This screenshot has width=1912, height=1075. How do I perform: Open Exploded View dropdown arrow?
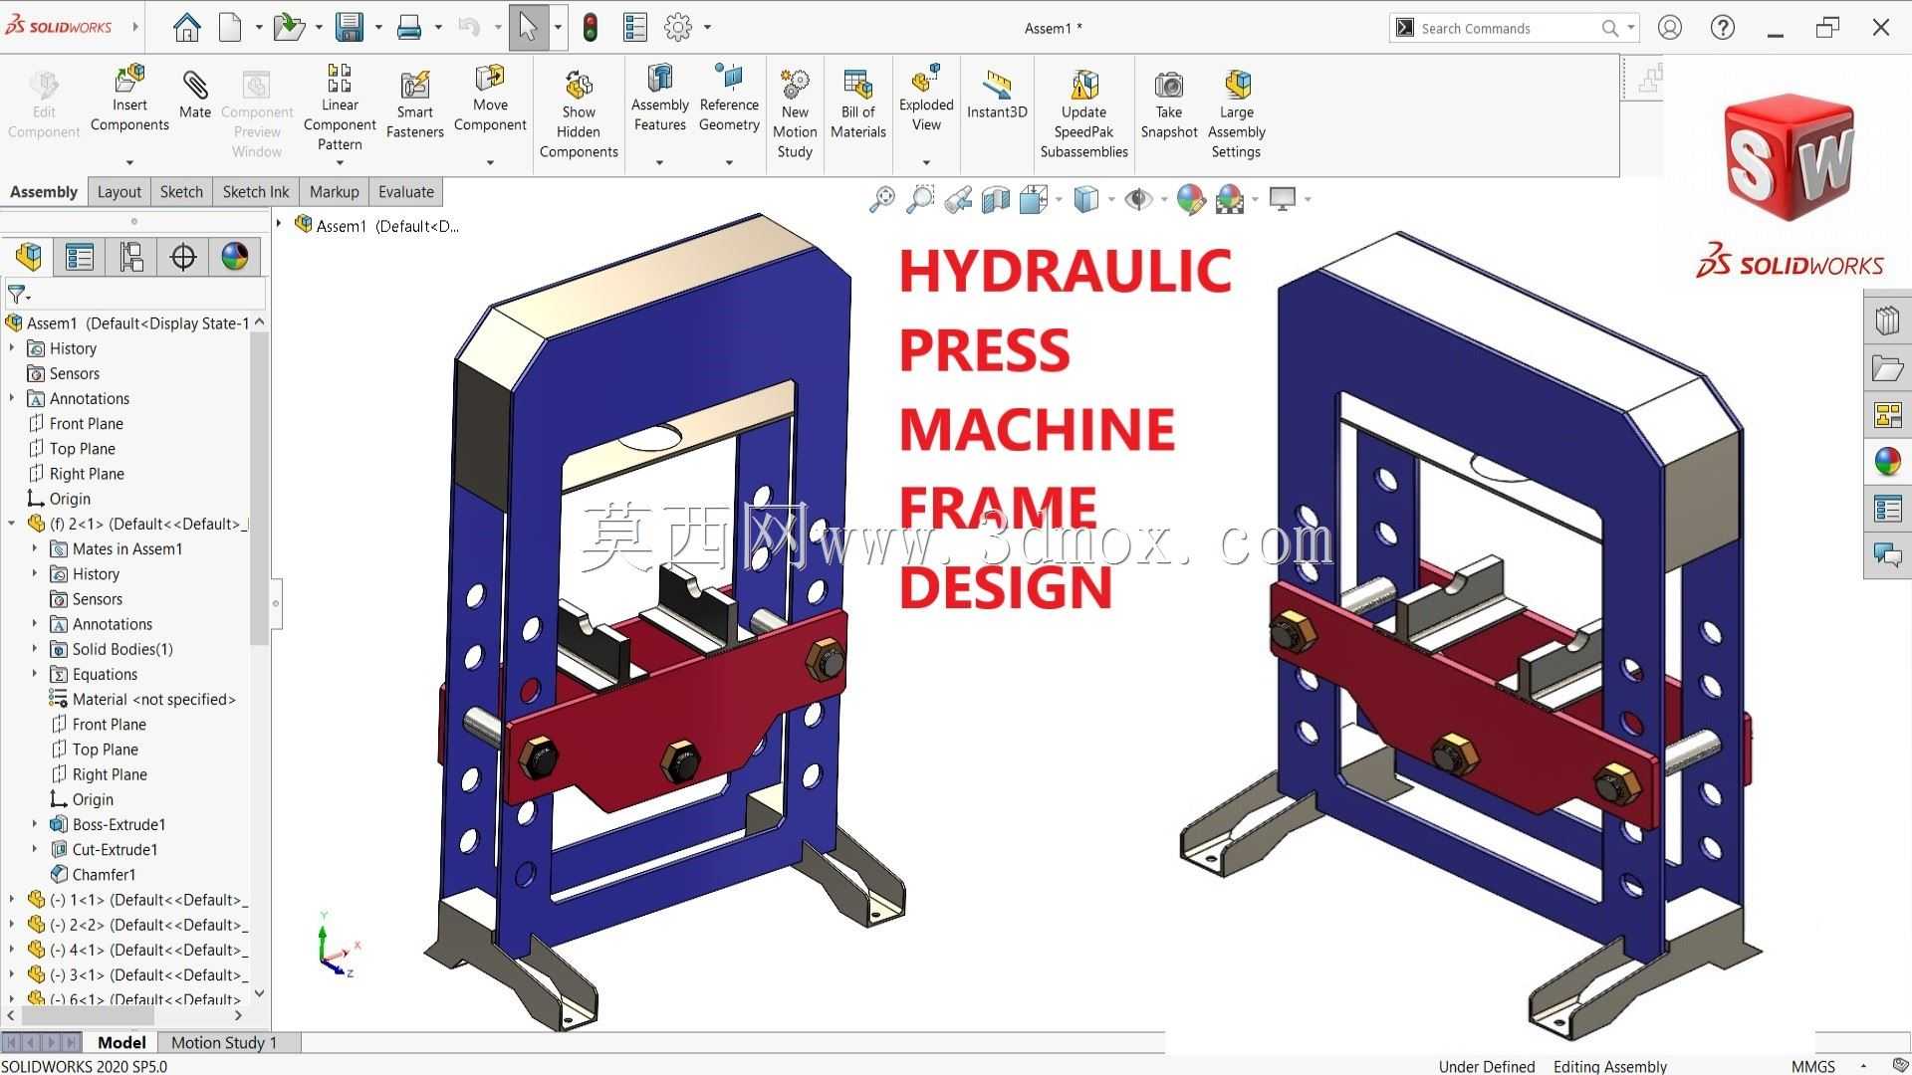click(x=926, y=162)
